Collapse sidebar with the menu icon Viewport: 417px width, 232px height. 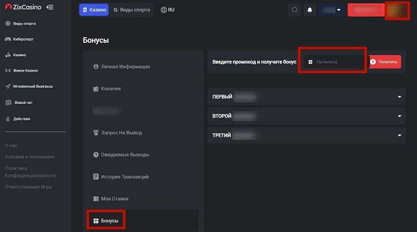pos(50,7)
